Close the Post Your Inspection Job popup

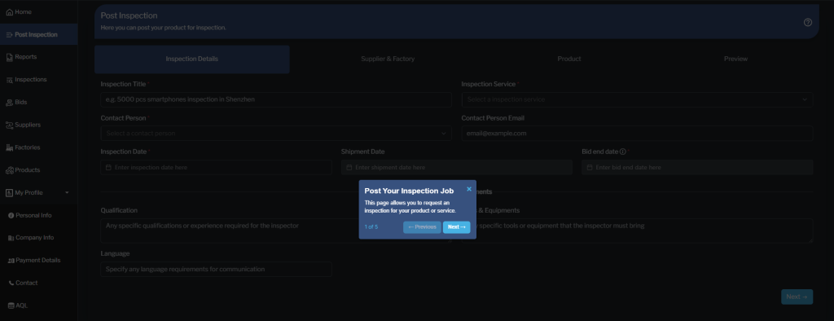(x=468, y=189)
